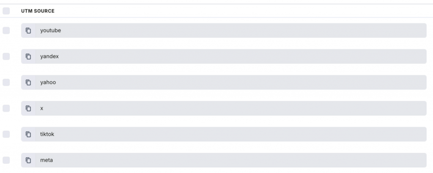433x173 pixels.
Task: Check the youtube row checkbox
Action: (6, 31)
